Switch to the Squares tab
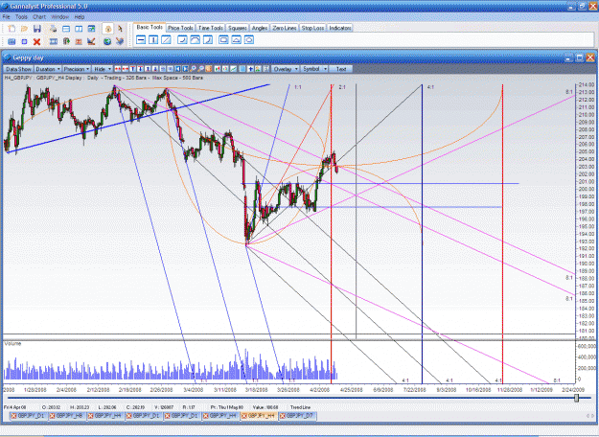Screen dimensions: 599x437 click(238, 28)
